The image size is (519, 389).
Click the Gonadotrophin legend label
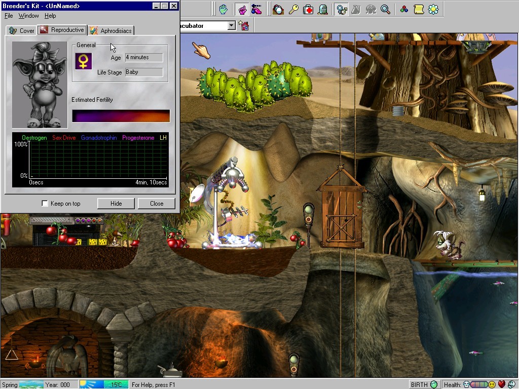tap(99, 138)
